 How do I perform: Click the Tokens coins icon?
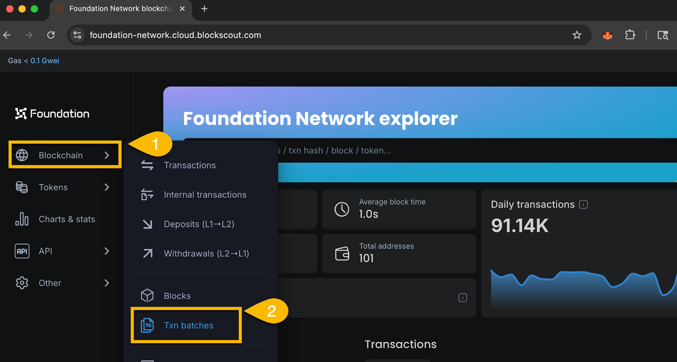coord(22,187)
